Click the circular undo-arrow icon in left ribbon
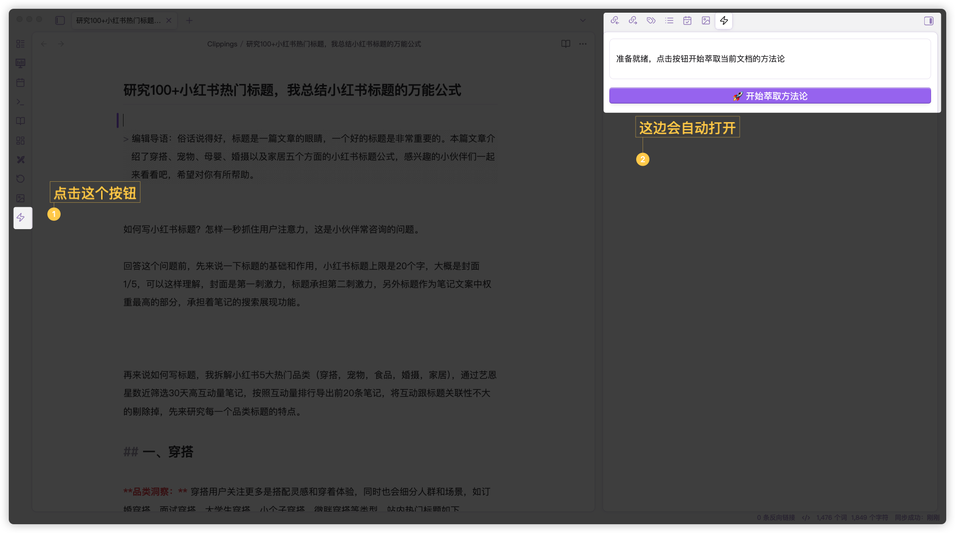955x533 pixels. pyautogui.click(x=21, y=179)
